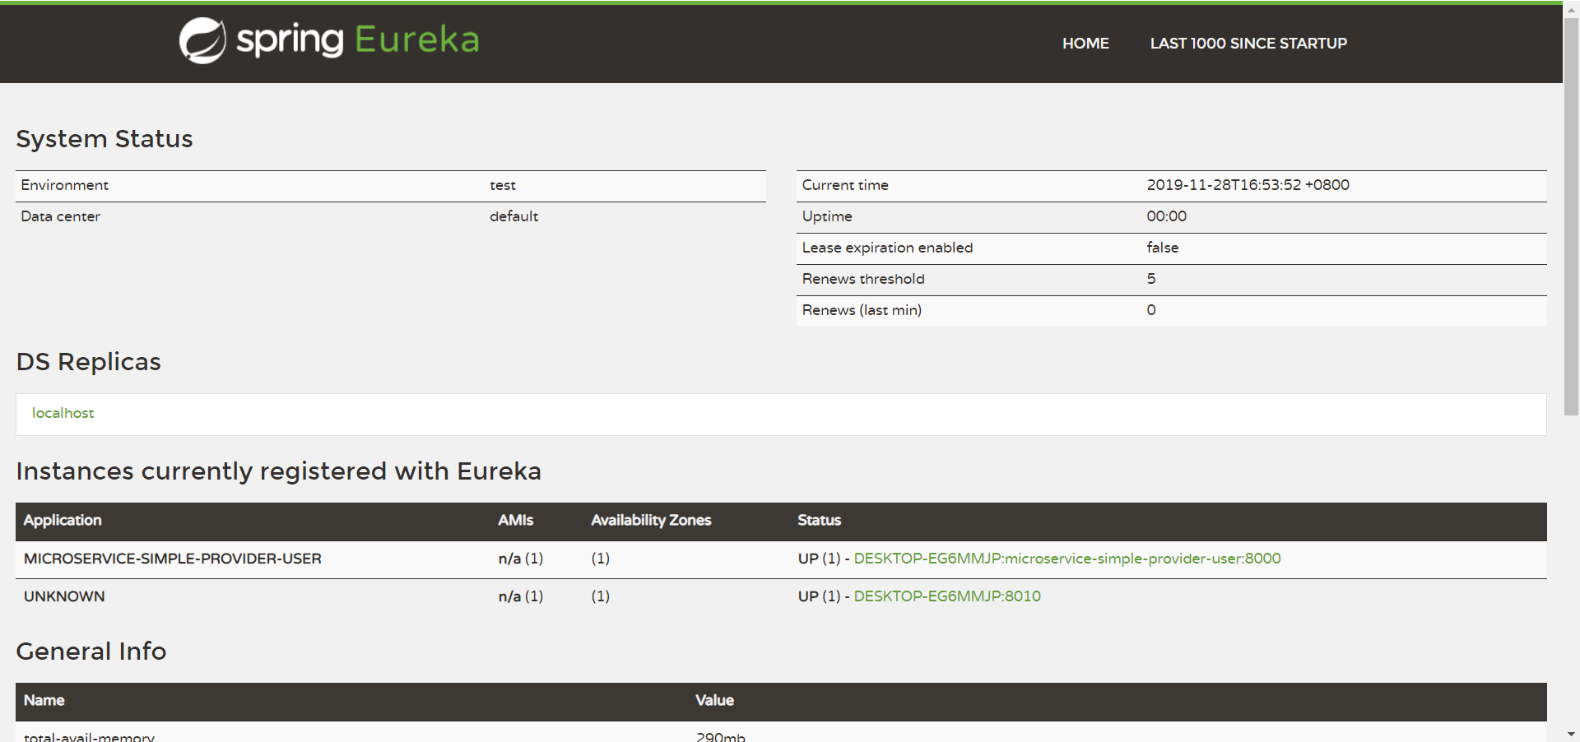This screenshot has height=742, width=1580.
Task: Click the AMIs column header
Action: pos(516,520)
